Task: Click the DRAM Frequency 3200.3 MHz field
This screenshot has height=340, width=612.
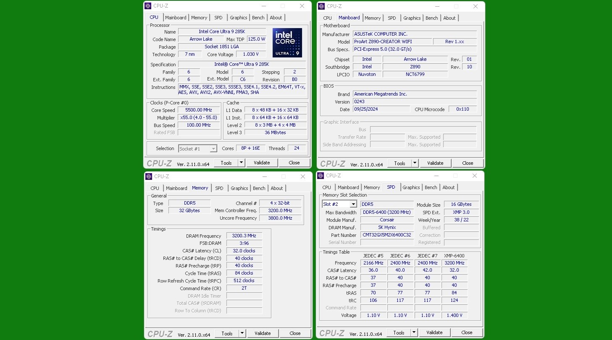Action: point(244,236)
